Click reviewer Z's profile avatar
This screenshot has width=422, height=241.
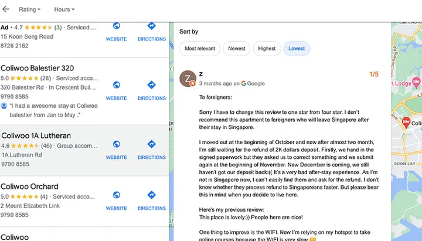188,79
